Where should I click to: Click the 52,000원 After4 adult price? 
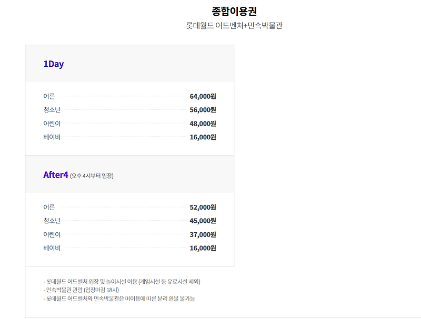(203, 207)
